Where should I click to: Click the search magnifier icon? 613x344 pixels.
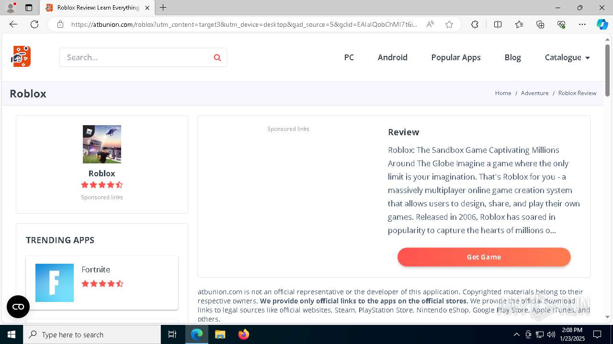(217, 57)
